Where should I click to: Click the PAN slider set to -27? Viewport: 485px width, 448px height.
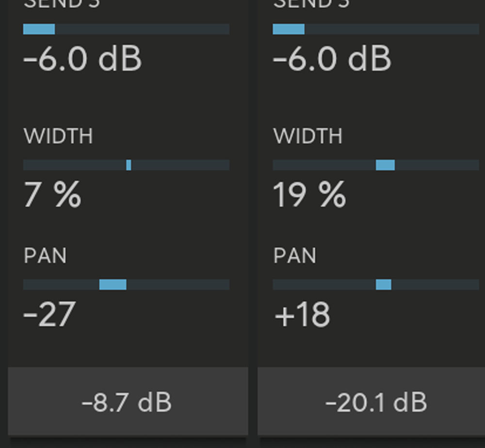tap(126, 285)
